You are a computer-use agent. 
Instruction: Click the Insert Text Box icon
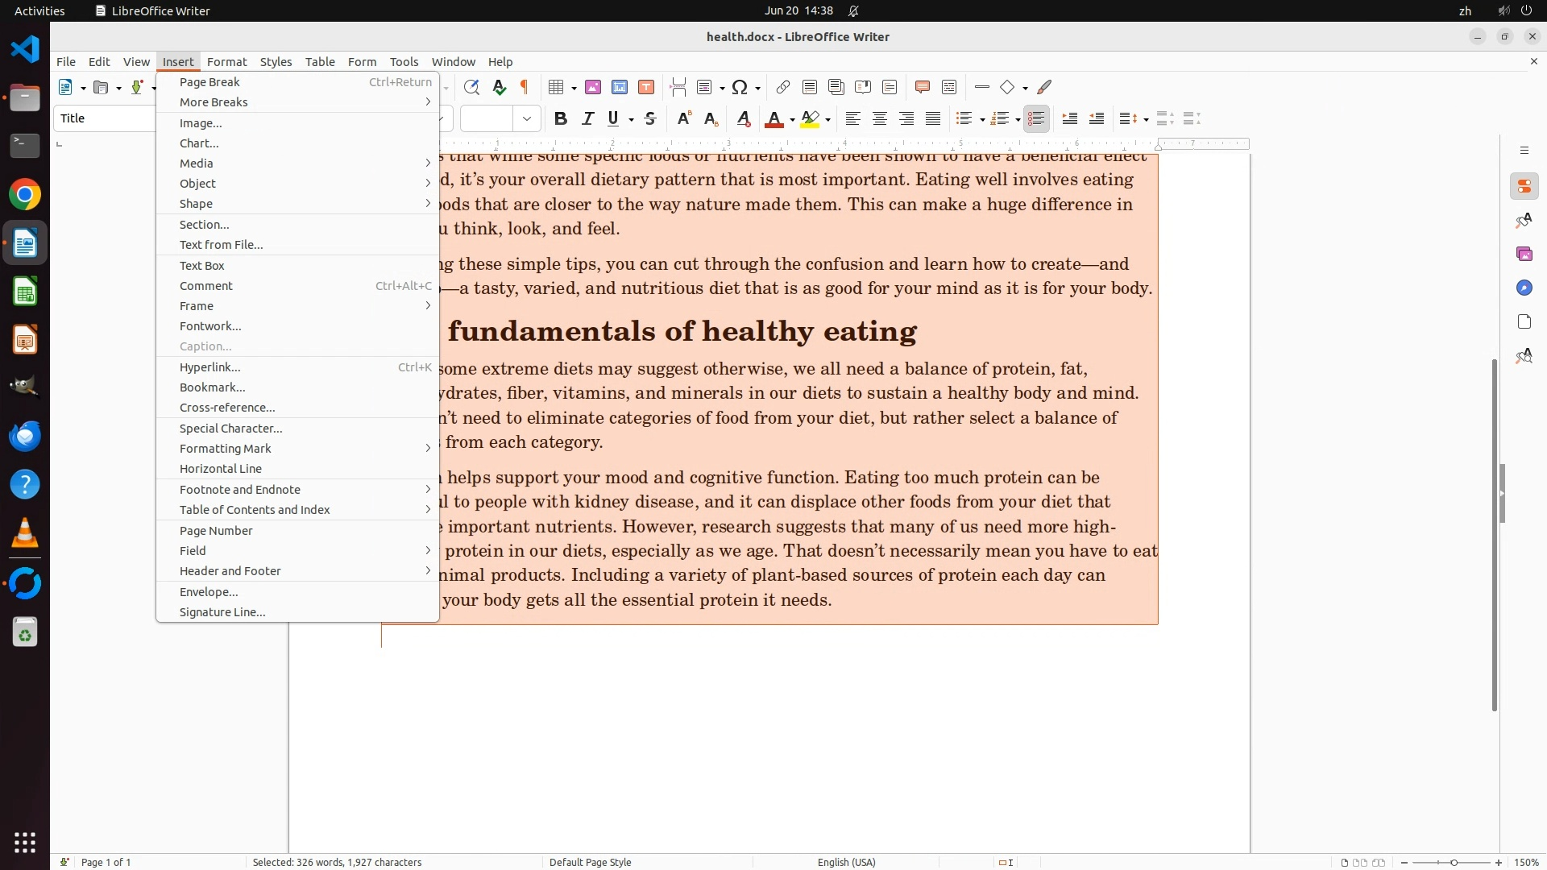[646, 87]
